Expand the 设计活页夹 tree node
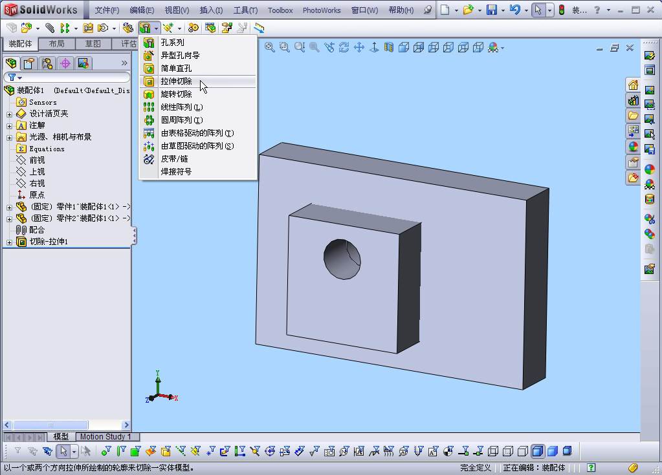 coord(9,114)
